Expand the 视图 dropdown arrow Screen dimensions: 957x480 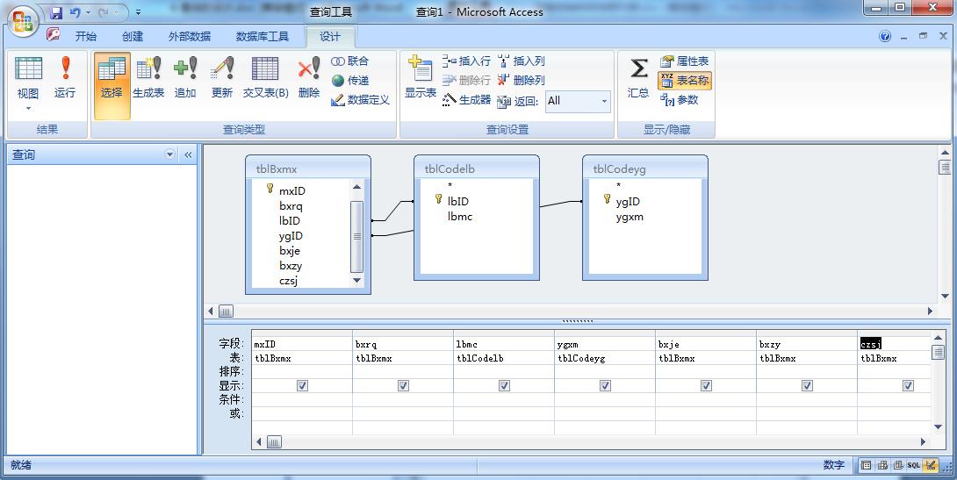pos(28,109)
